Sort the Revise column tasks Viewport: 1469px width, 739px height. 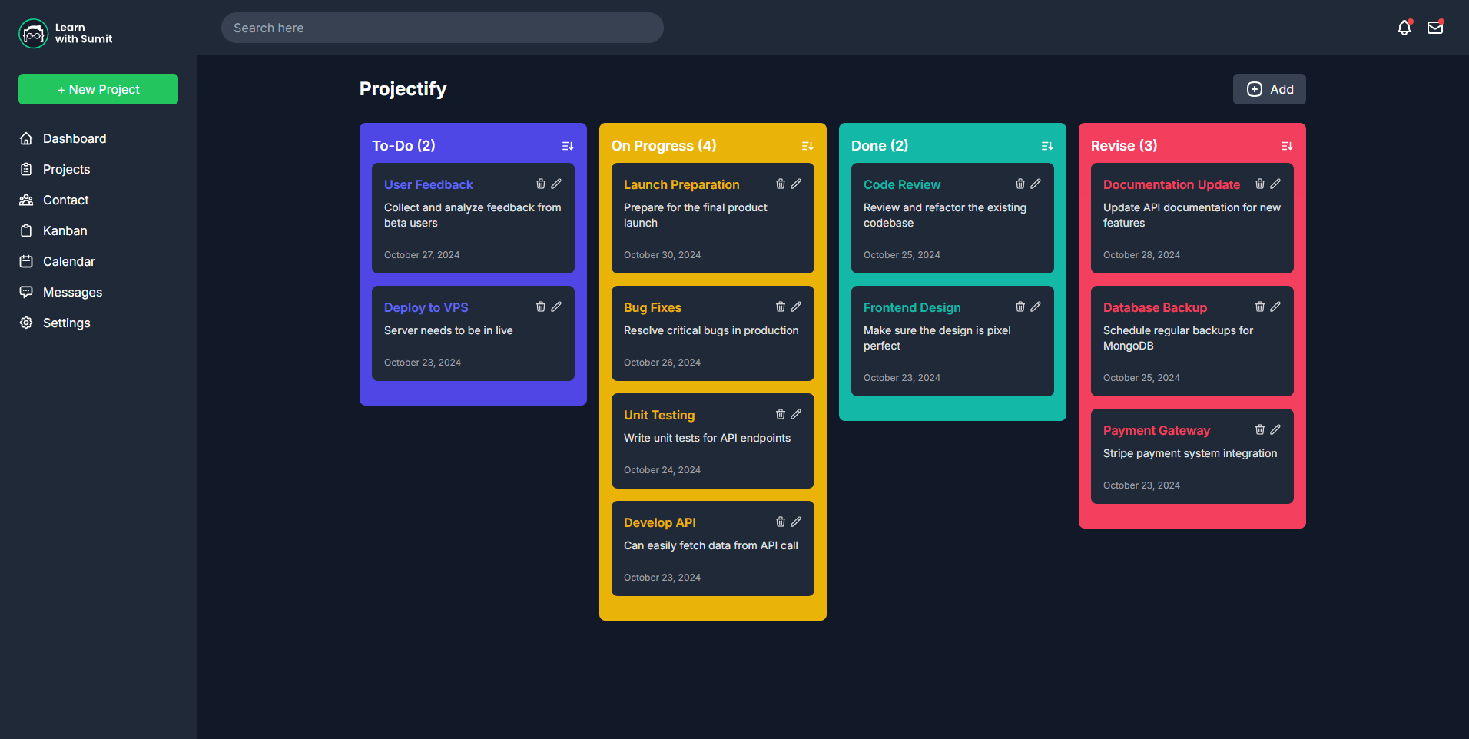[x=1287, y=146]
